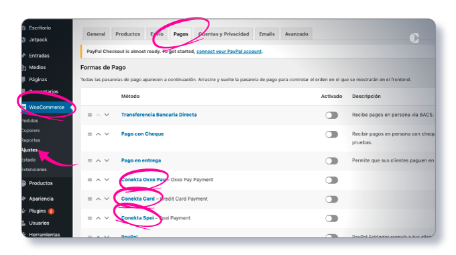
Task: Move Conekta Card up with chevron
Action: 99,199
